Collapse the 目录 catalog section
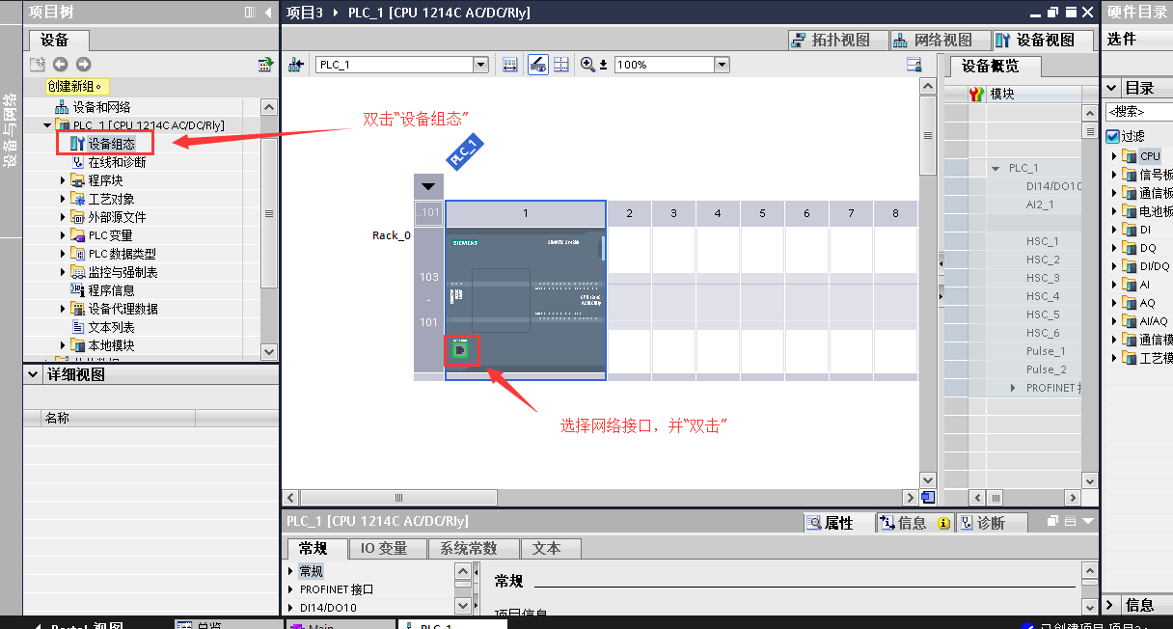The image size is (1173, 629). (x=1112, y=87)
